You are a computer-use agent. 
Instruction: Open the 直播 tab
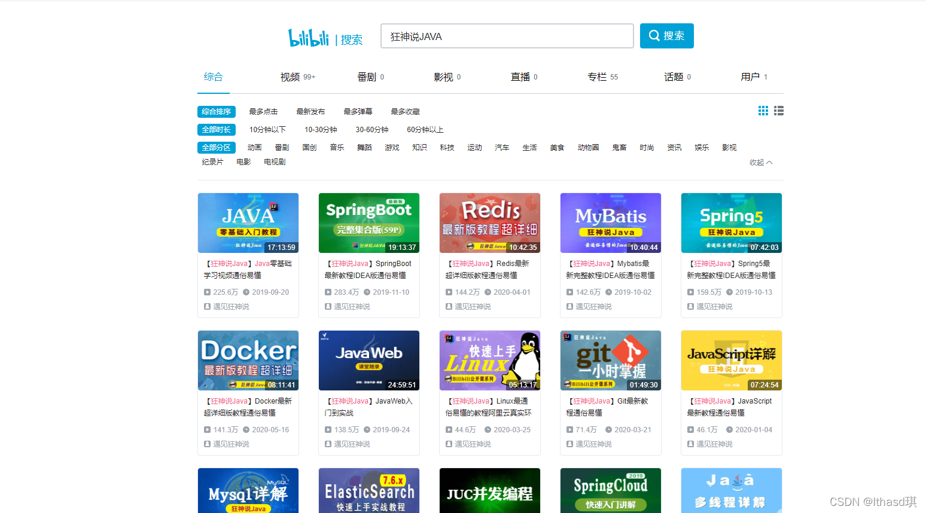click(x=523, y=77)
